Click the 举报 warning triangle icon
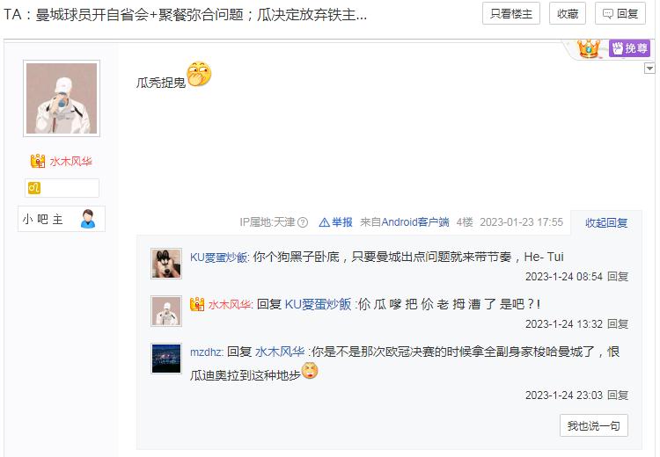This screenshot has width=660, height=457. click(324, 222)
